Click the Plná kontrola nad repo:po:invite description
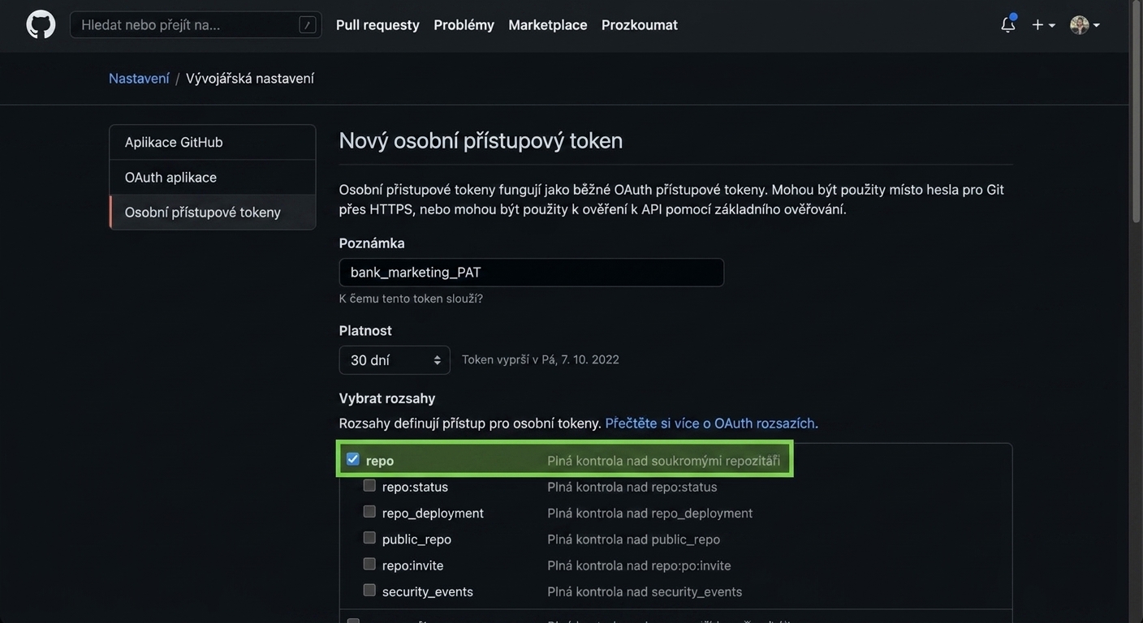Image resolution: width=1143 pixels, height=623 pixels. (640, 565)
